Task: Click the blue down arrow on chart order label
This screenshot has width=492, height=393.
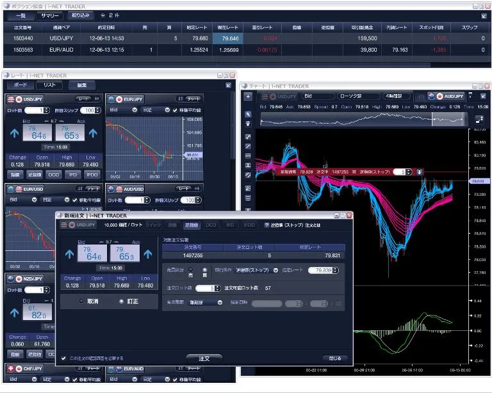Action: coord(418,172)
